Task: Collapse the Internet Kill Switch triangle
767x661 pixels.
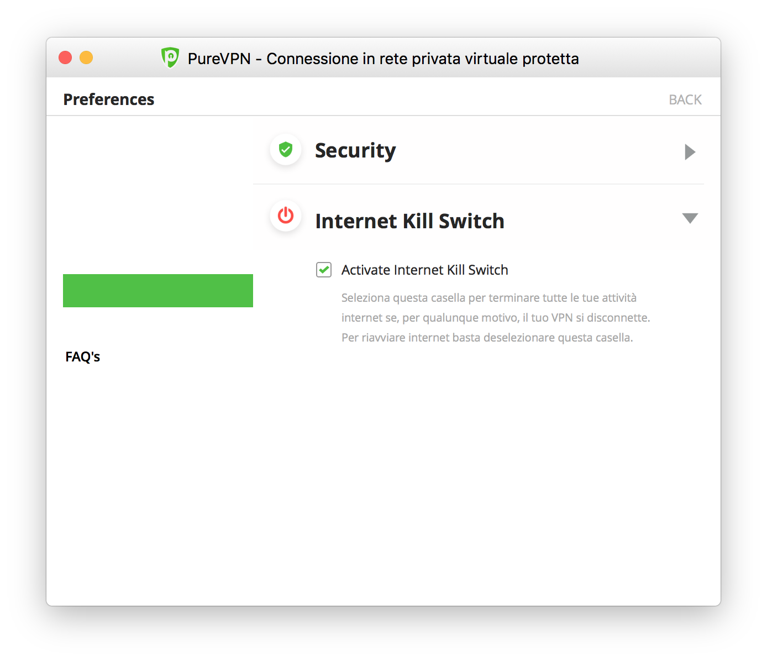Action: pyautogui.click(x=690, y=218)
